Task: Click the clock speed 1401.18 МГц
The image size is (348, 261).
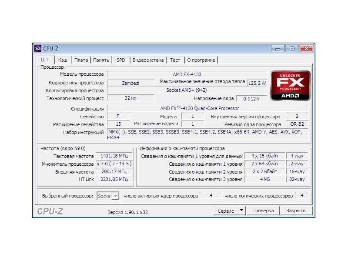Action: point(114,156)
